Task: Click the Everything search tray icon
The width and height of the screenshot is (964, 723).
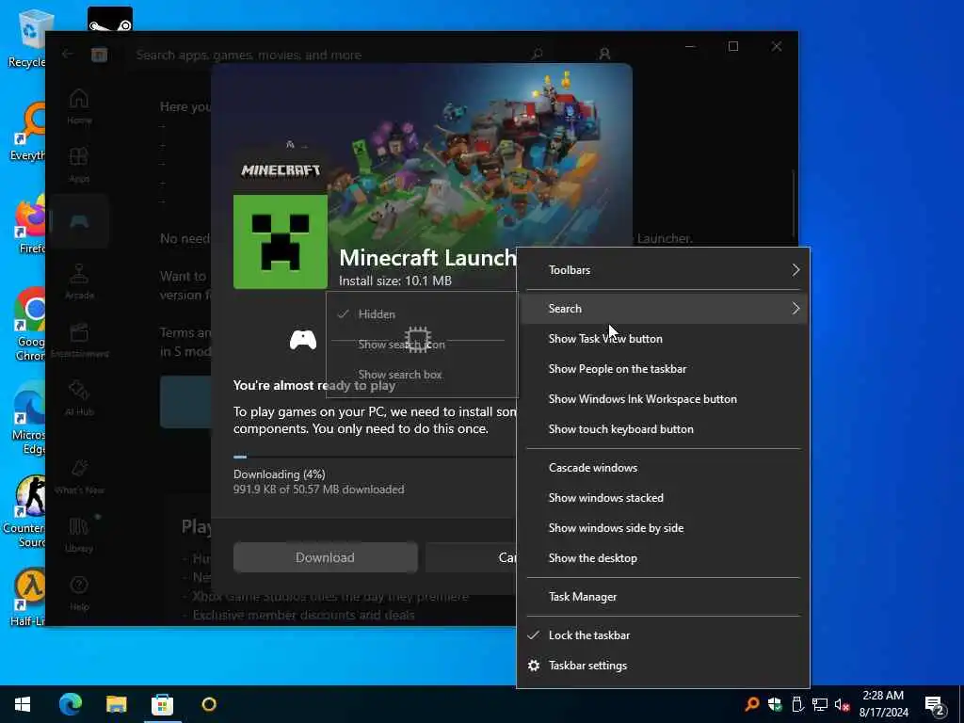Action: (x=751, y=704)
